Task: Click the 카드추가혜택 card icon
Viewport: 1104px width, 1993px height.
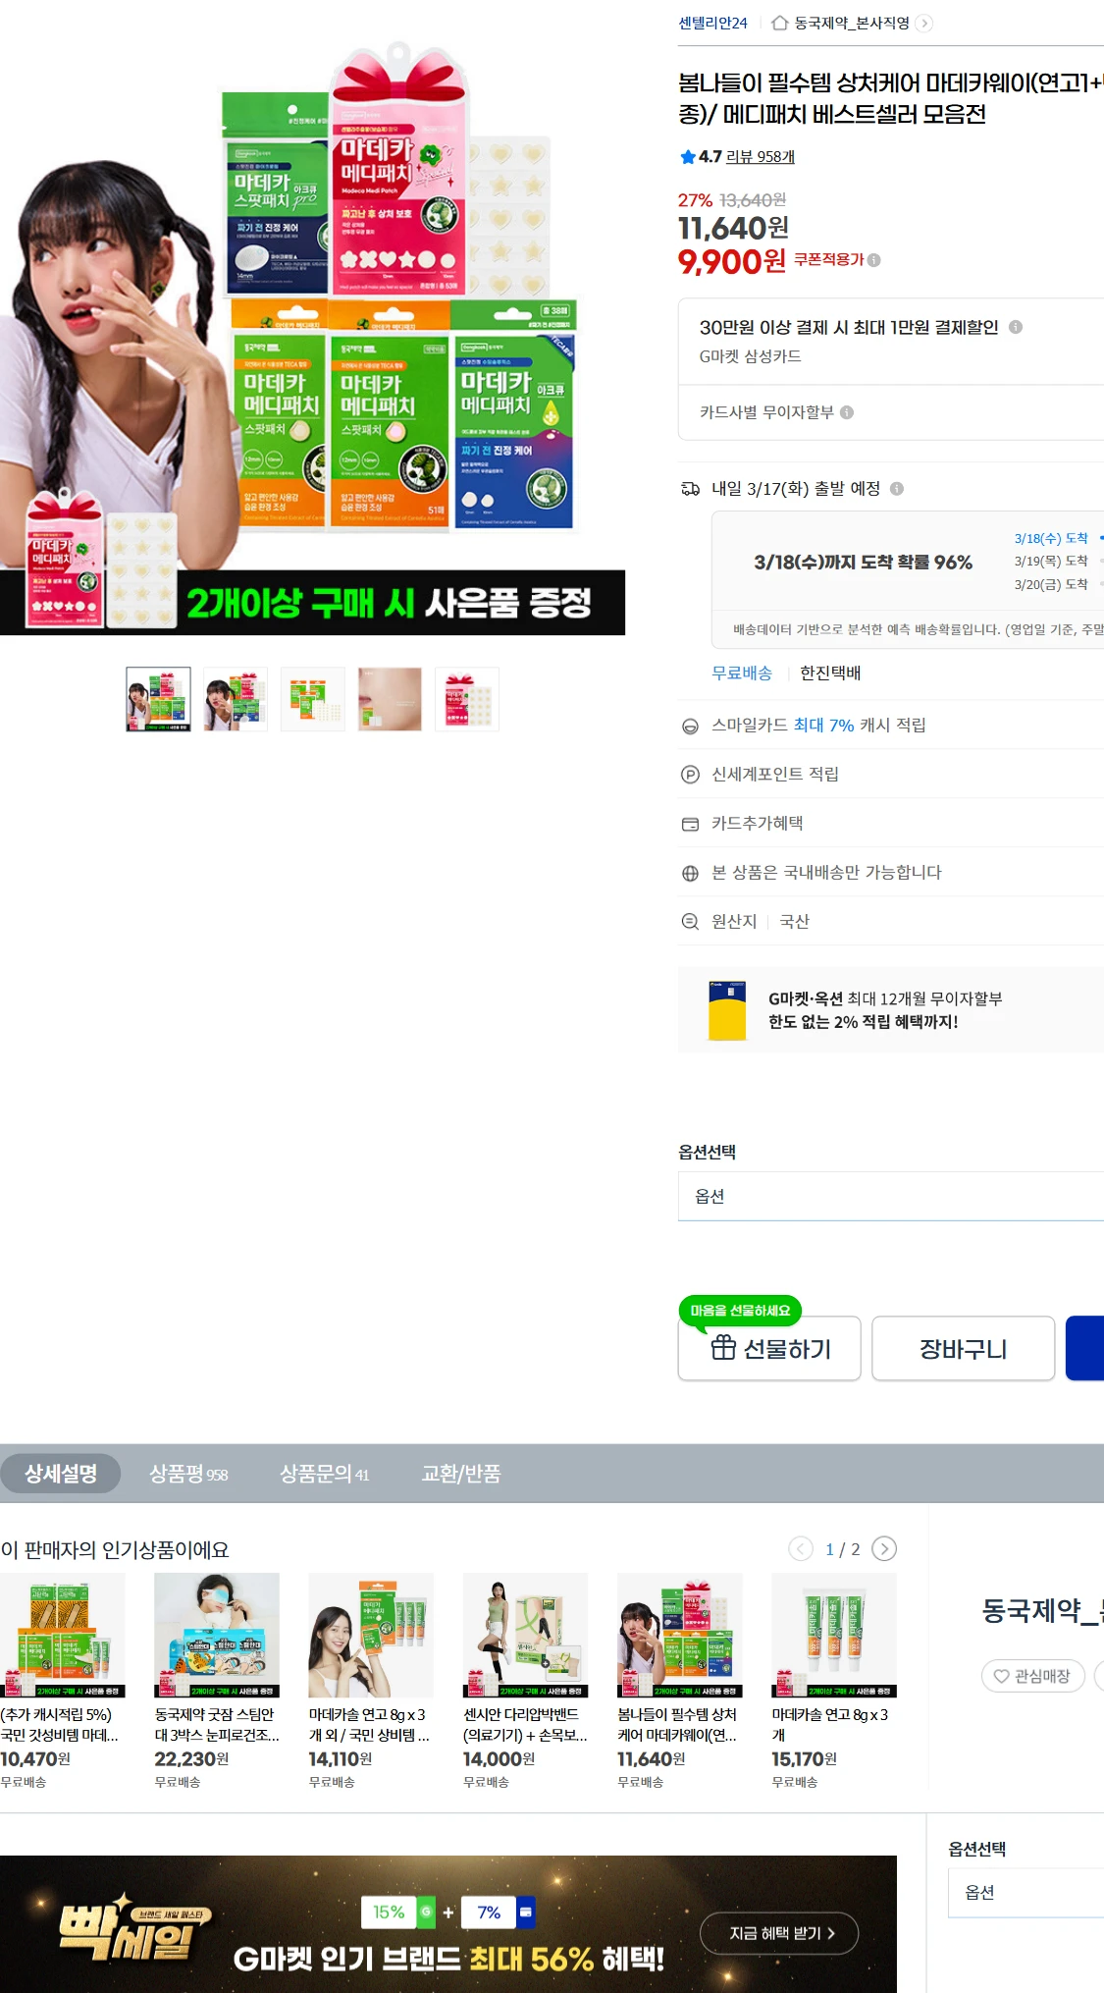Action: coord(690,824)
